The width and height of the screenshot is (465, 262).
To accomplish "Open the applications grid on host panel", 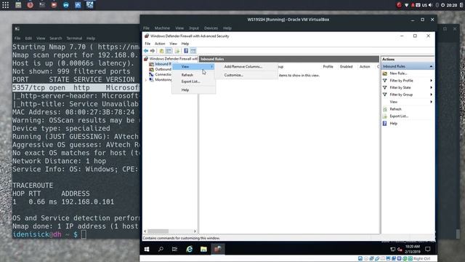I will point(5,5).
